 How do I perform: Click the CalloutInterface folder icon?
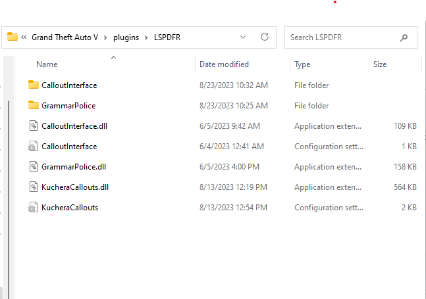coord(34,85)
